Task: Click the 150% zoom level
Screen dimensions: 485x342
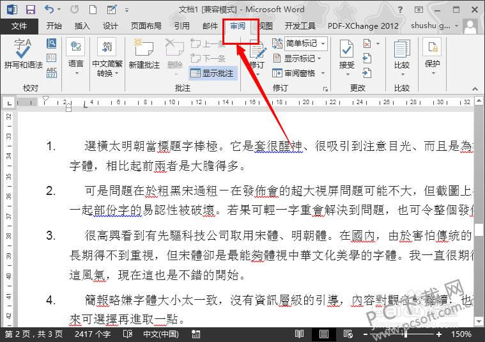Action: [x=461, y=334]
